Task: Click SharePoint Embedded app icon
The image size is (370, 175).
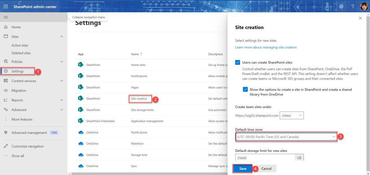Action: click(81, 121)
